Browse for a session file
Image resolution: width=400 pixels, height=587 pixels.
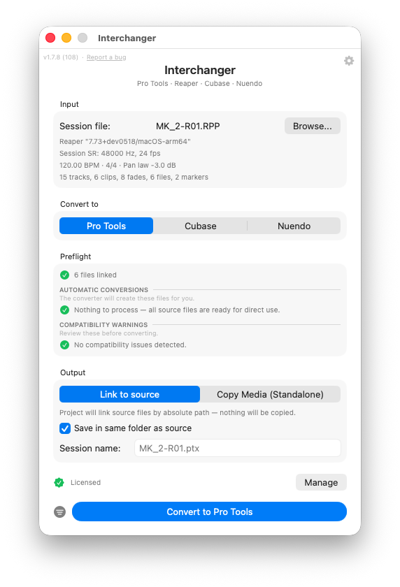(313, 126)
